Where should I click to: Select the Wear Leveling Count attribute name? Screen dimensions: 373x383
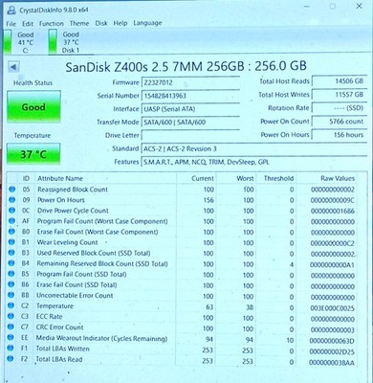[x=67, y=242]
